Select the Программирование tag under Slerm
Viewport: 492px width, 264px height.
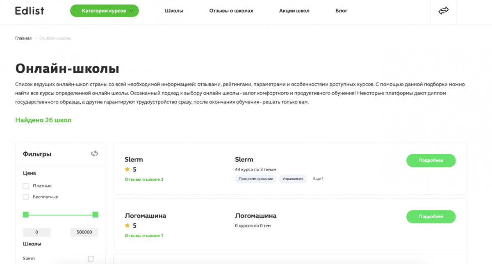click(x=256, y=179)
